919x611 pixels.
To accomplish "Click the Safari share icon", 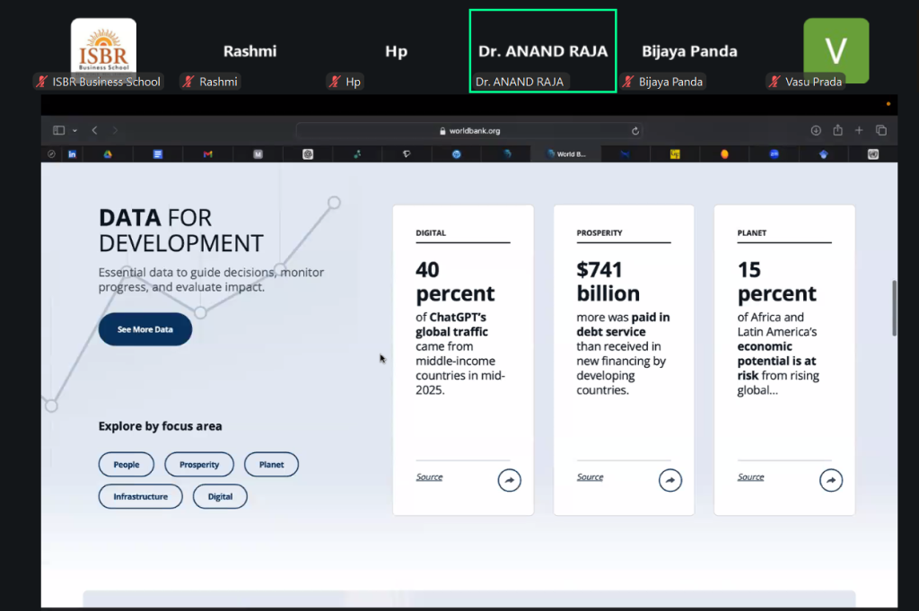I will [x=837, y=130].
